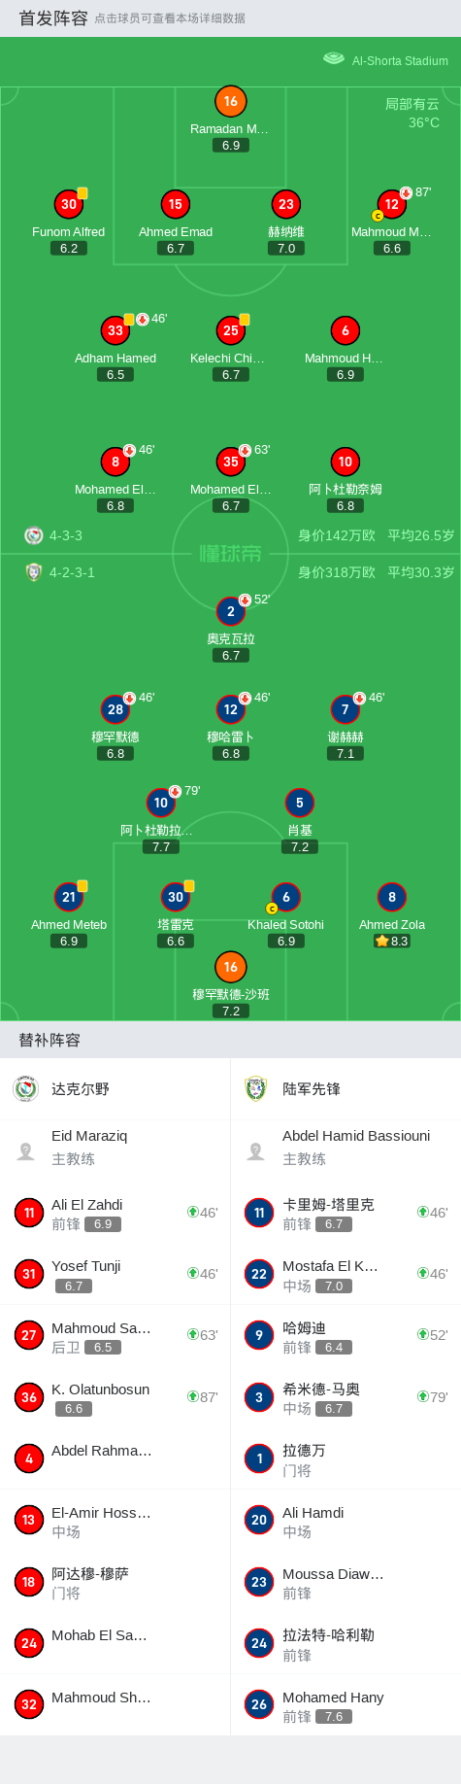Tap the 4-2-3-1 formation team crest

[x=34, y=572]
